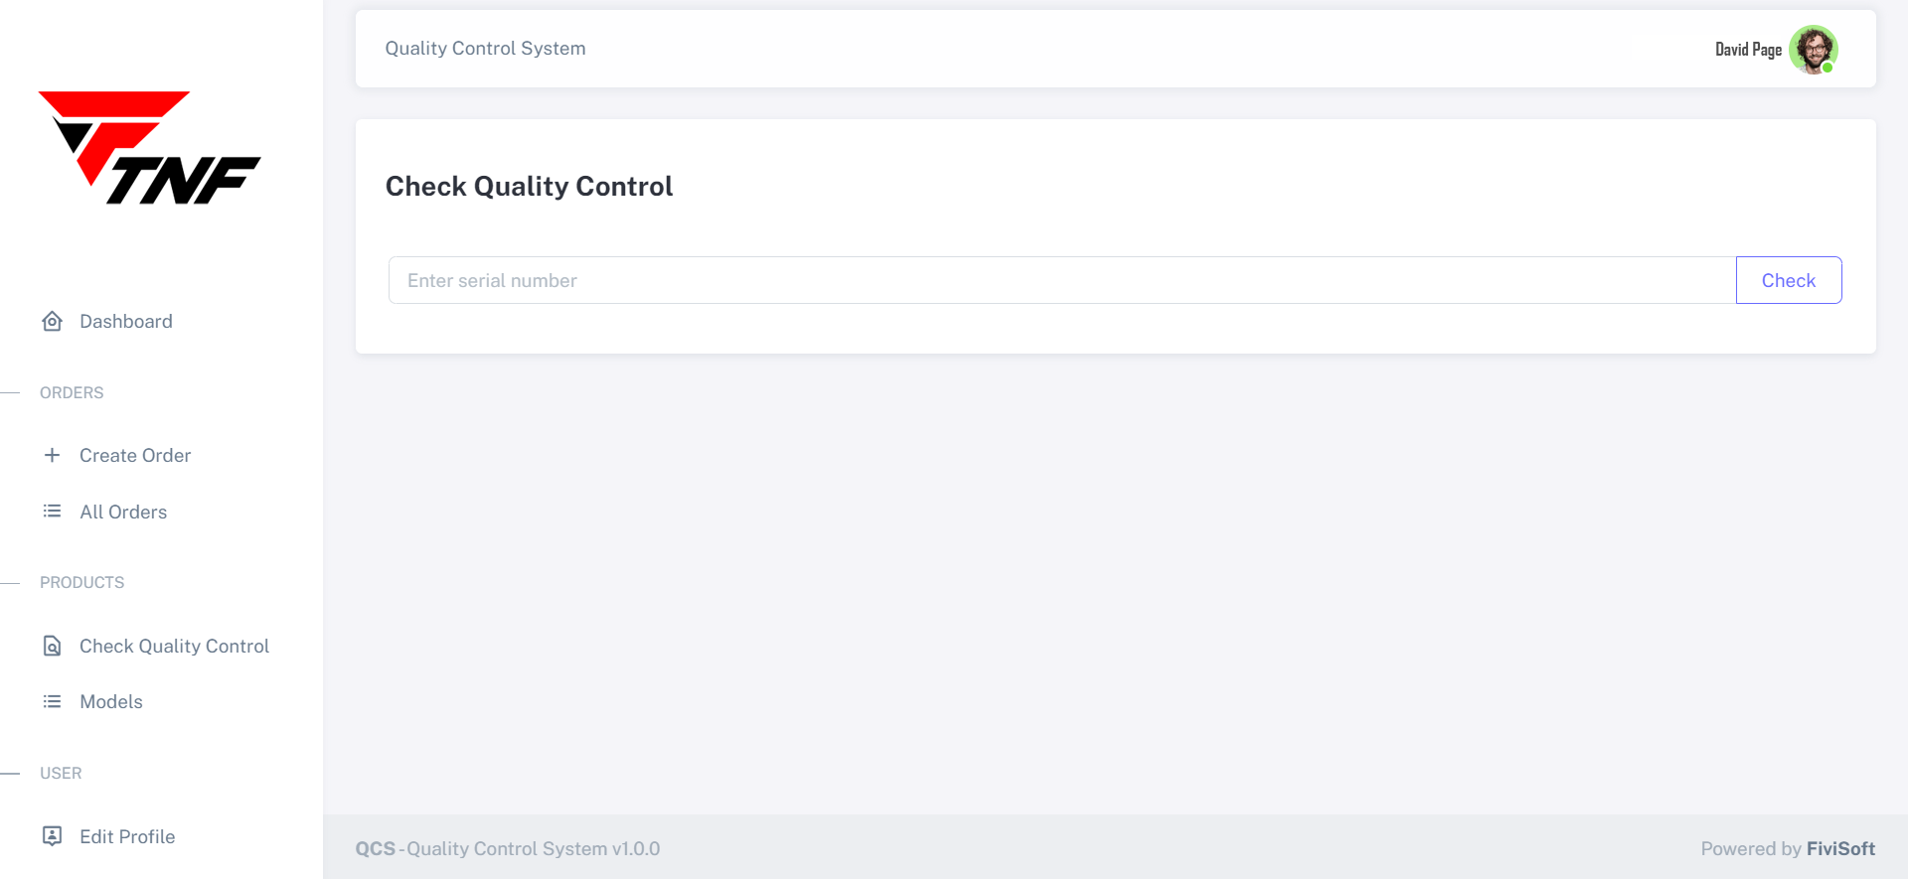Image resolution: width=1908 pixels, height=879 pixels.
Task: Open David Page's avatar picture
Action: pos(1813,50)
